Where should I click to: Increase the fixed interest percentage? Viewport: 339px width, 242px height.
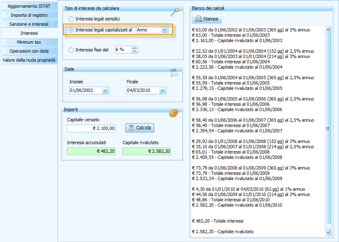(134, 48)
